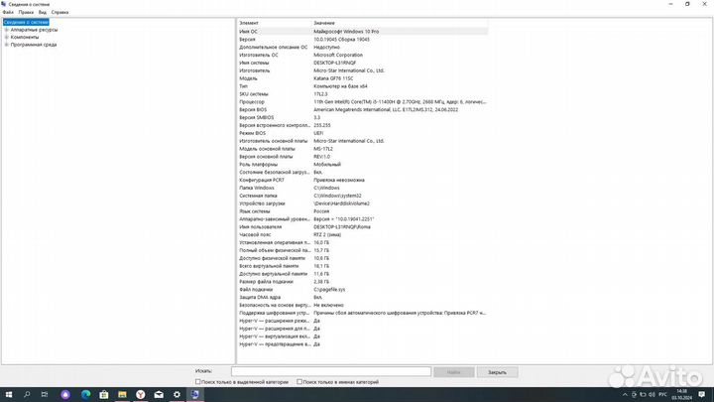Select the Версия BIOS row

(x=363, y=109)
